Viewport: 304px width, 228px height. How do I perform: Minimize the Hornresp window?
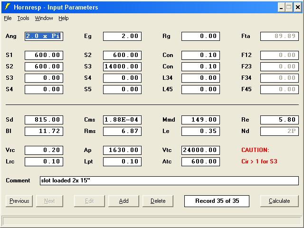281,8
